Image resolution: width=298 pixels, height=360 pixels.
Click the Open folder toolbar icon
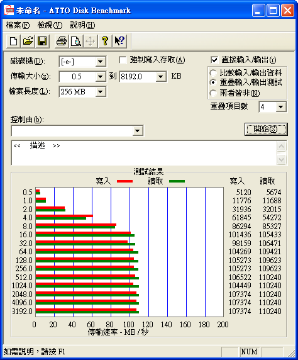tap(28, 42)
